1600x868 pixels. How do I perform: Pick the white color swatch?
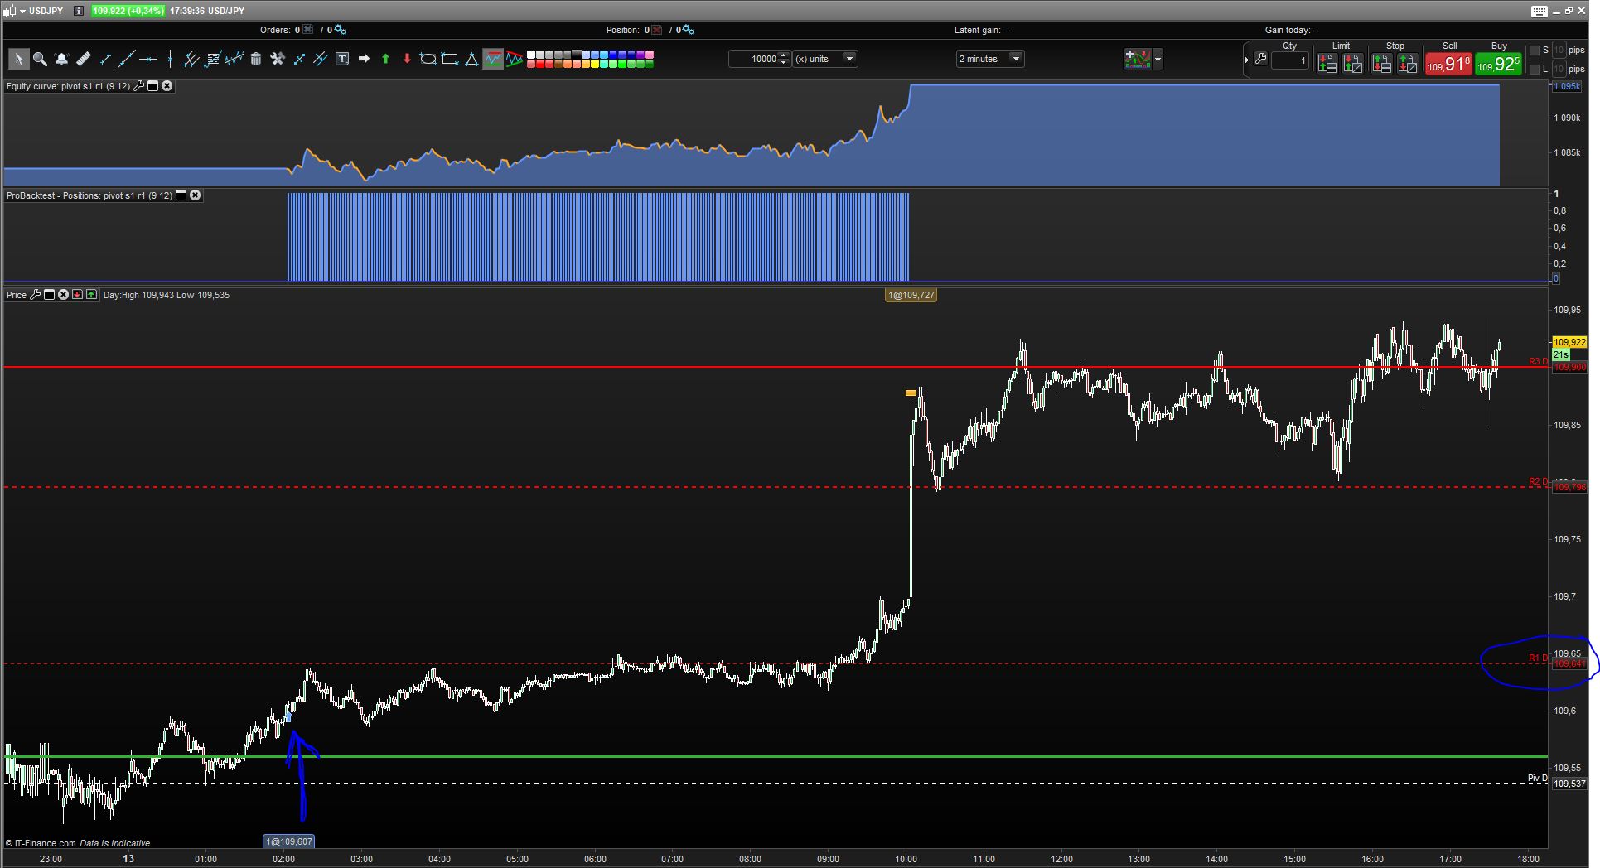pyautogui.click(x=531, y=55)
